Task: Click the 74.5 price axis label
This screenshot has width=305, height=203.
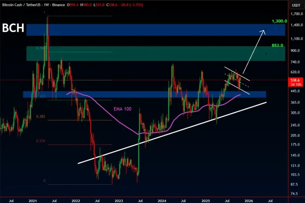Action: (294, 193)
